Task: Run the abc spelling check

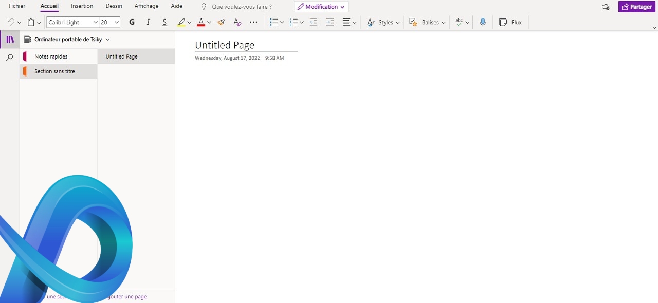Action: [459, 22]
